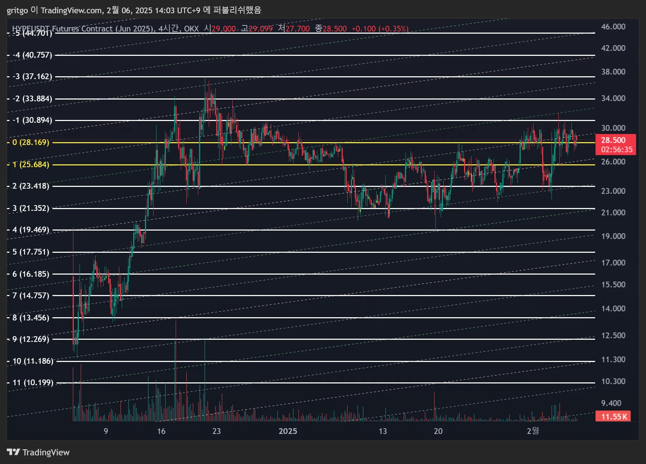Click the 23 date on time axis
The image size is (646, 464).
[x=216, y=431]
